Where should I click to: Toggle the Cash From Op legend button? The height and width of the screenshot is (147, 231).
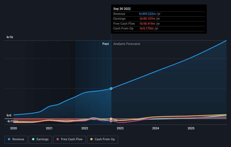[x=102, y=139]
